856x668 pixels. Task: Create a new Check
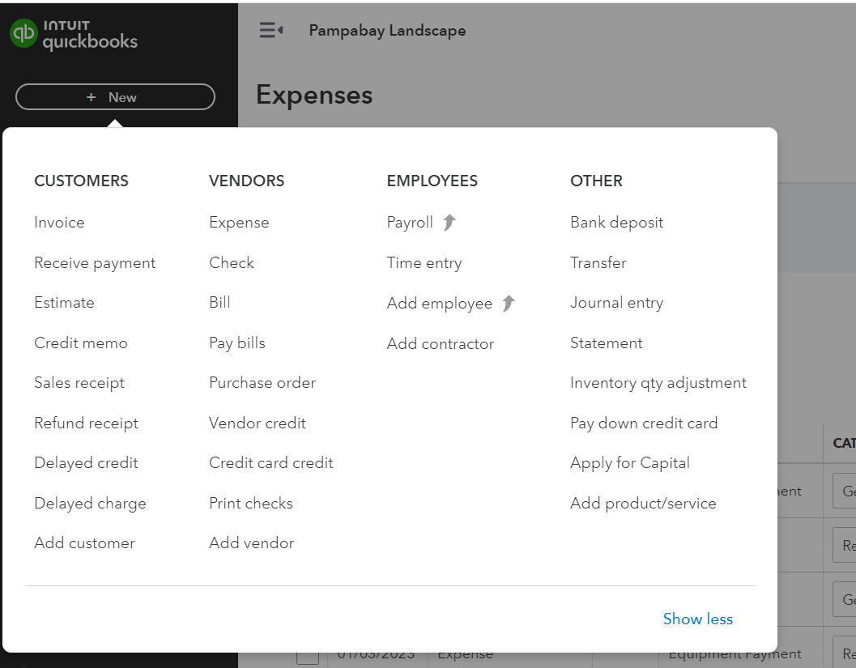pyautogui.click(x=231, y=262)
